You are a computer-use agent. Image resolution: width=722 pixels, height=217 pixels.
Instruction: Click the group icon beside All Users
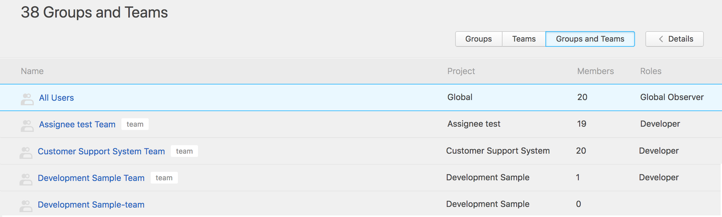pos(27,99)
